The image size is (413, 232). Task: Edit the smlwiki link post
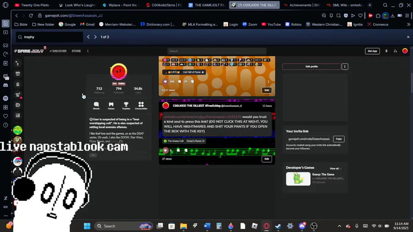click(x=267, y=159)
